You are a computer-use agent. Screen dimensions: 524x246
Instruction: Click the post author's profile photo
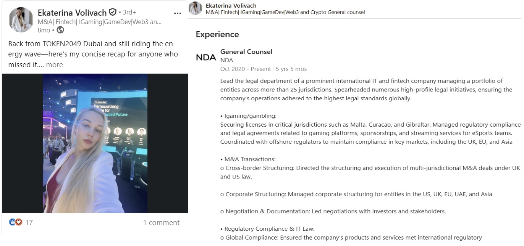point(21,20)
